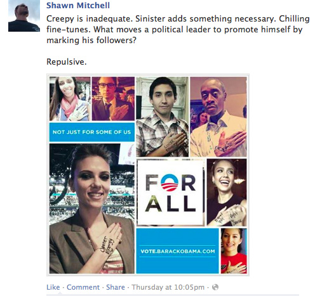
Task: Open Shawn Mitchell's profile picture
Action: (x=24, y=16)
